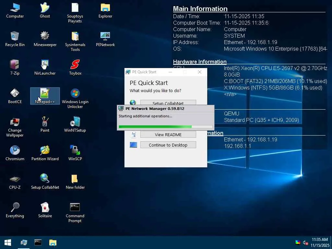The image size is (332, 249).
Task: Select the Recycle Bin icon
Action: pyautogui.click(x=15, y=39)
